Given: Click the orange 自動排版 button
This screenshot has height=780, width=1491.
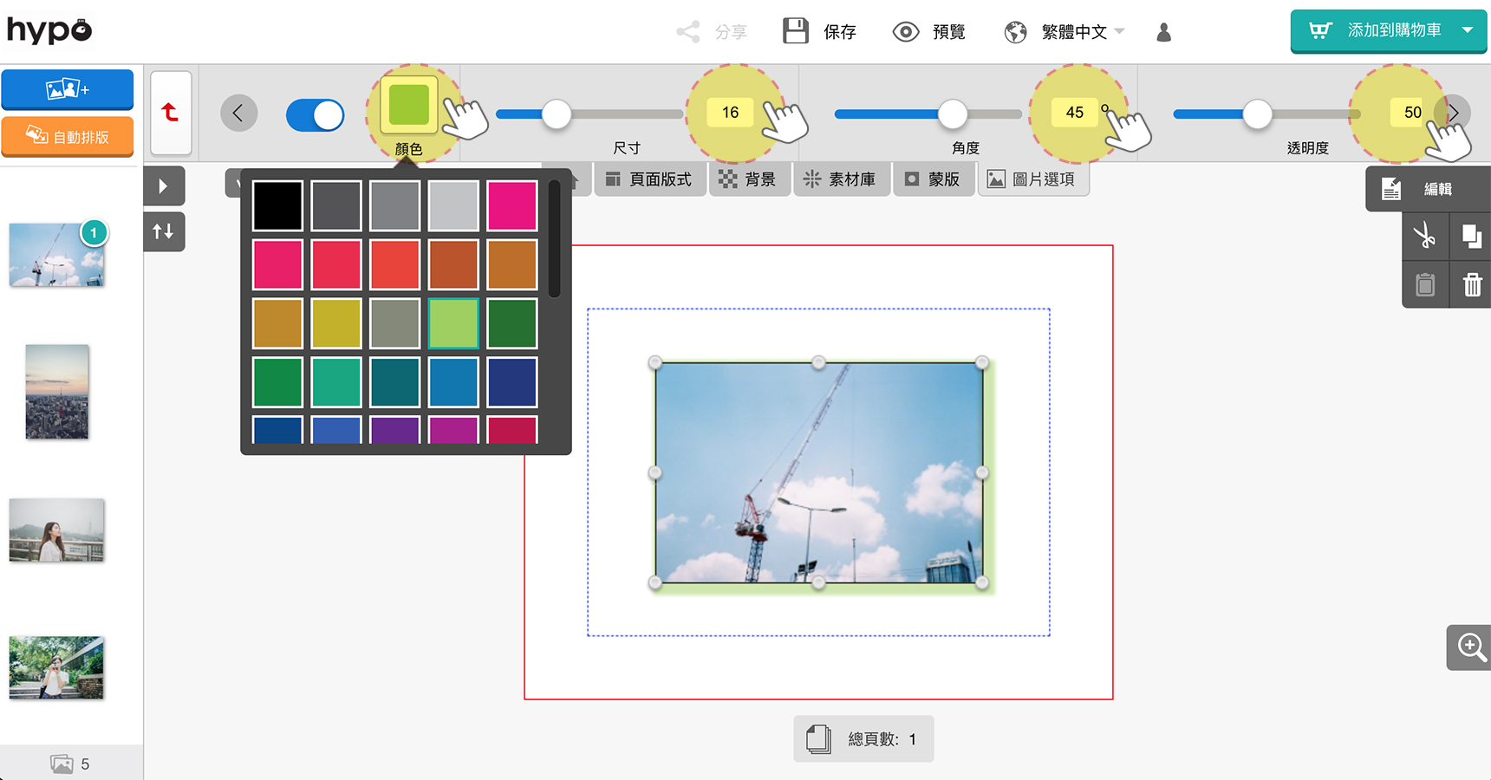Looking at the screenshot, I should (68, 136).
